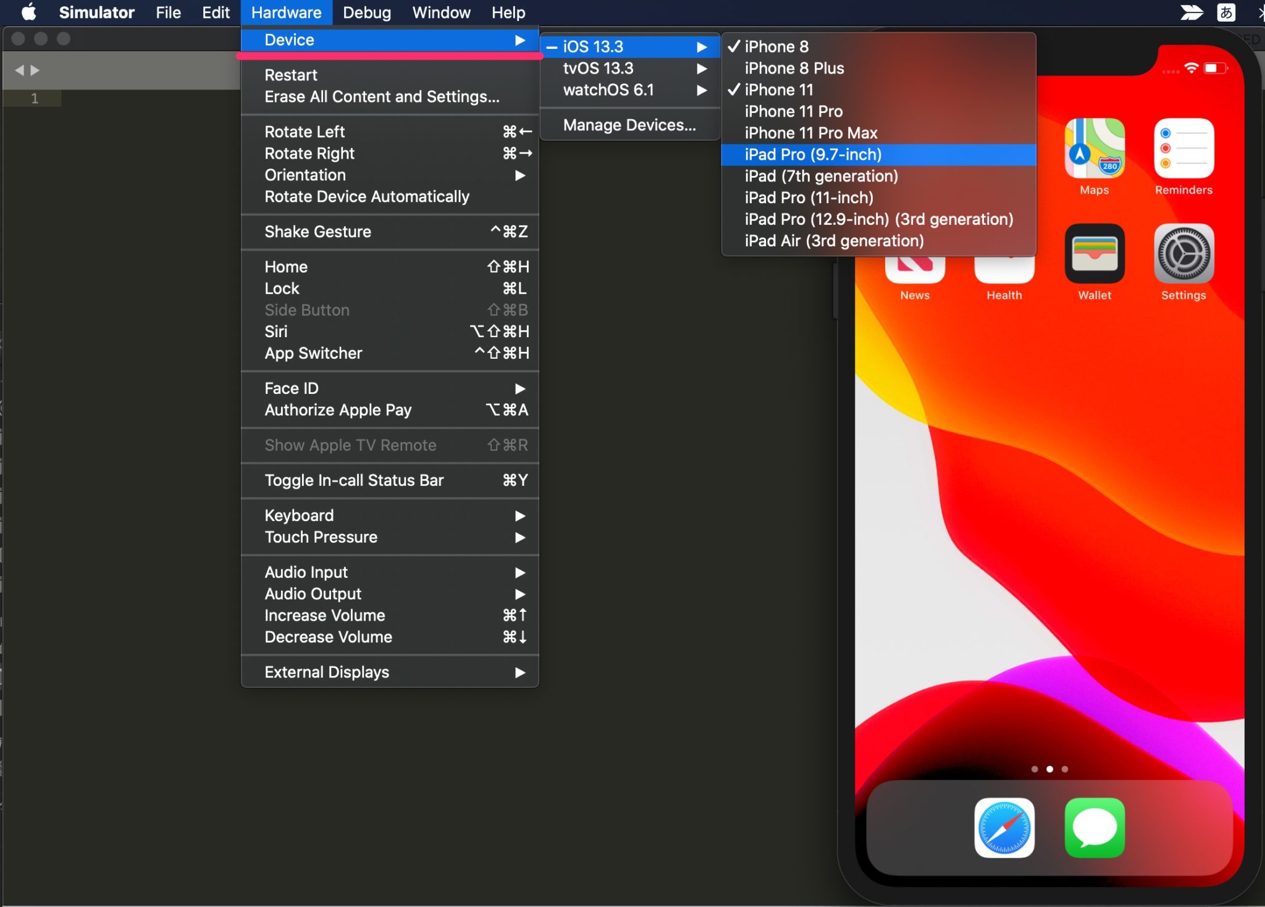Select the checked iPhone 8 device entry
Screen dimensions: 1265x907
pyautogui.click(x=776, y=46)
